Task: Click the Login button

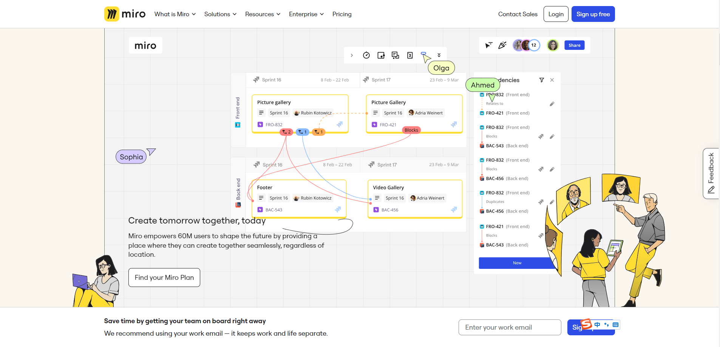Action: pos(556,14)
